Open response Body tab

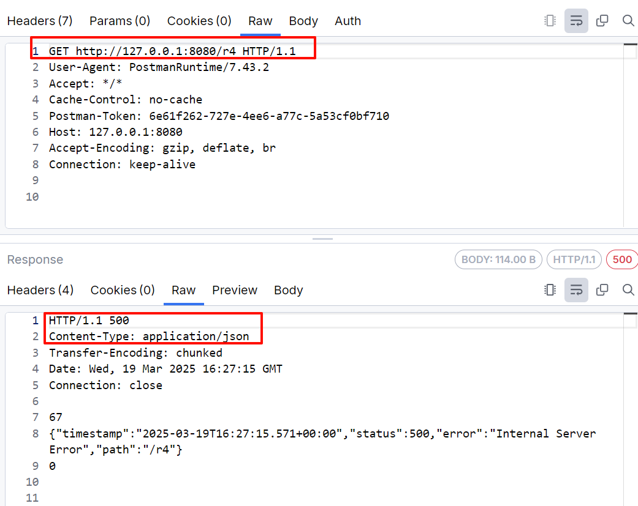[x=289, y=290]
